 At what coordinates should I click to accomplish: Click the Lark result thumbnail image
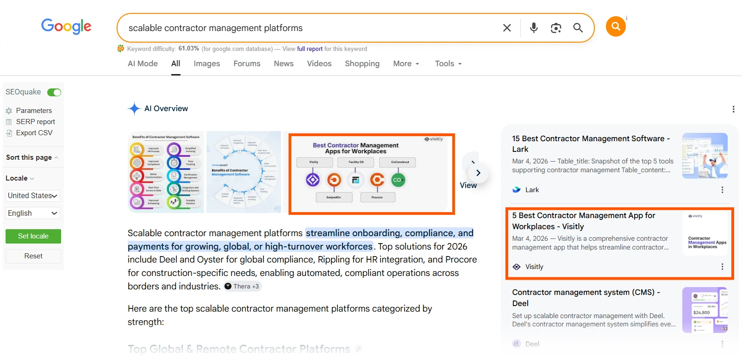(705, 156)
